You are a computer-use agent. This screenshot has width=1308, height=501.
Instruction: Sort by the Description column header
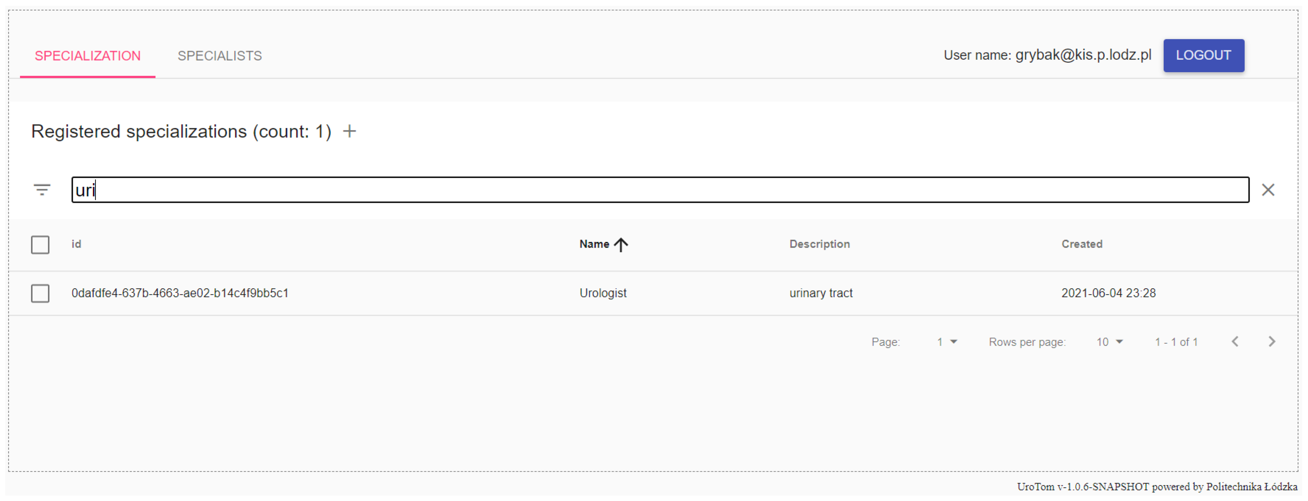pos(819,244)
